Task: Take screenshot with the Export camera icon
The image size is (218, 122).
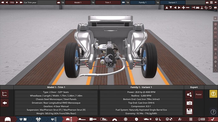Action: pyautogui.click(x=189, y=103)
